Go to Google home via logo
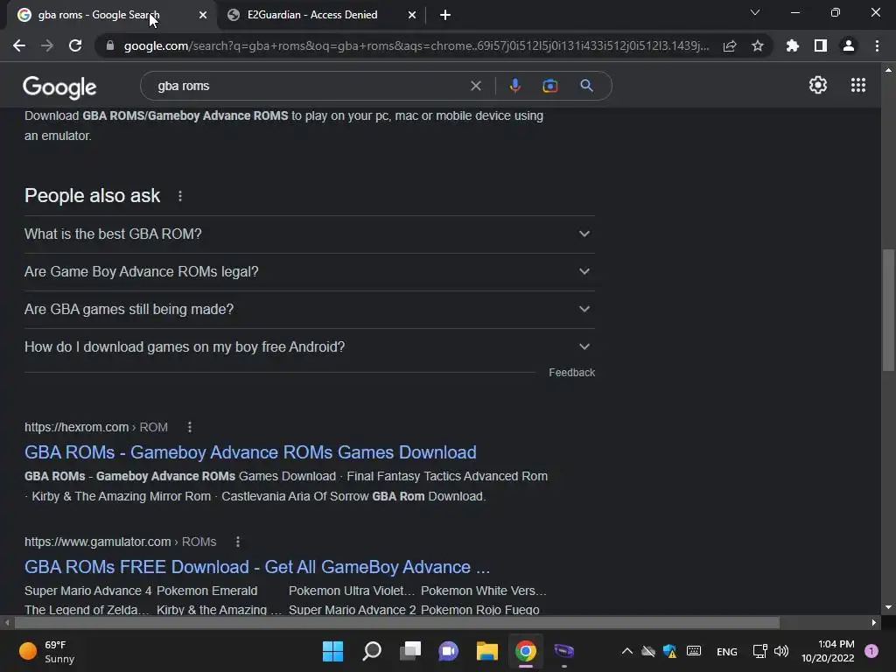This screenshot has height=672, width=896. click(x=59, y=87)
